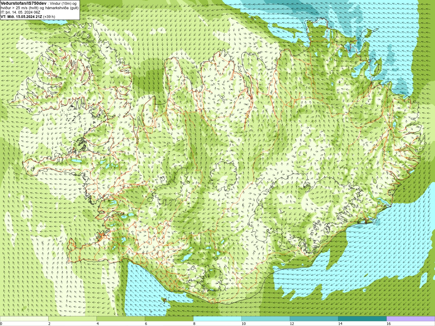Click the "Vindur (10m) og" parameter text

point(63,3)
